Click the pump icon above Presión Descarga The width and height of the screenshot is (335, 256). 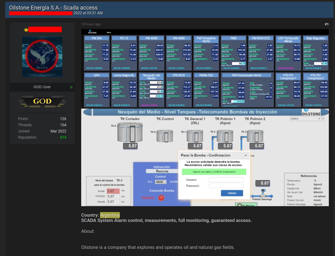coord(263,193)
